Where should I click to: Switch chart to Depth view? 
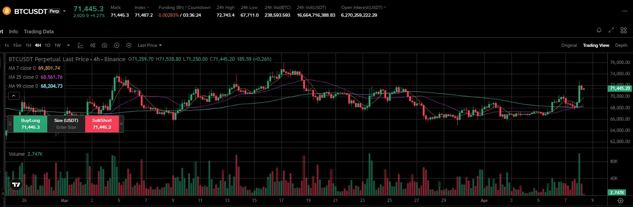coord(621,45)
